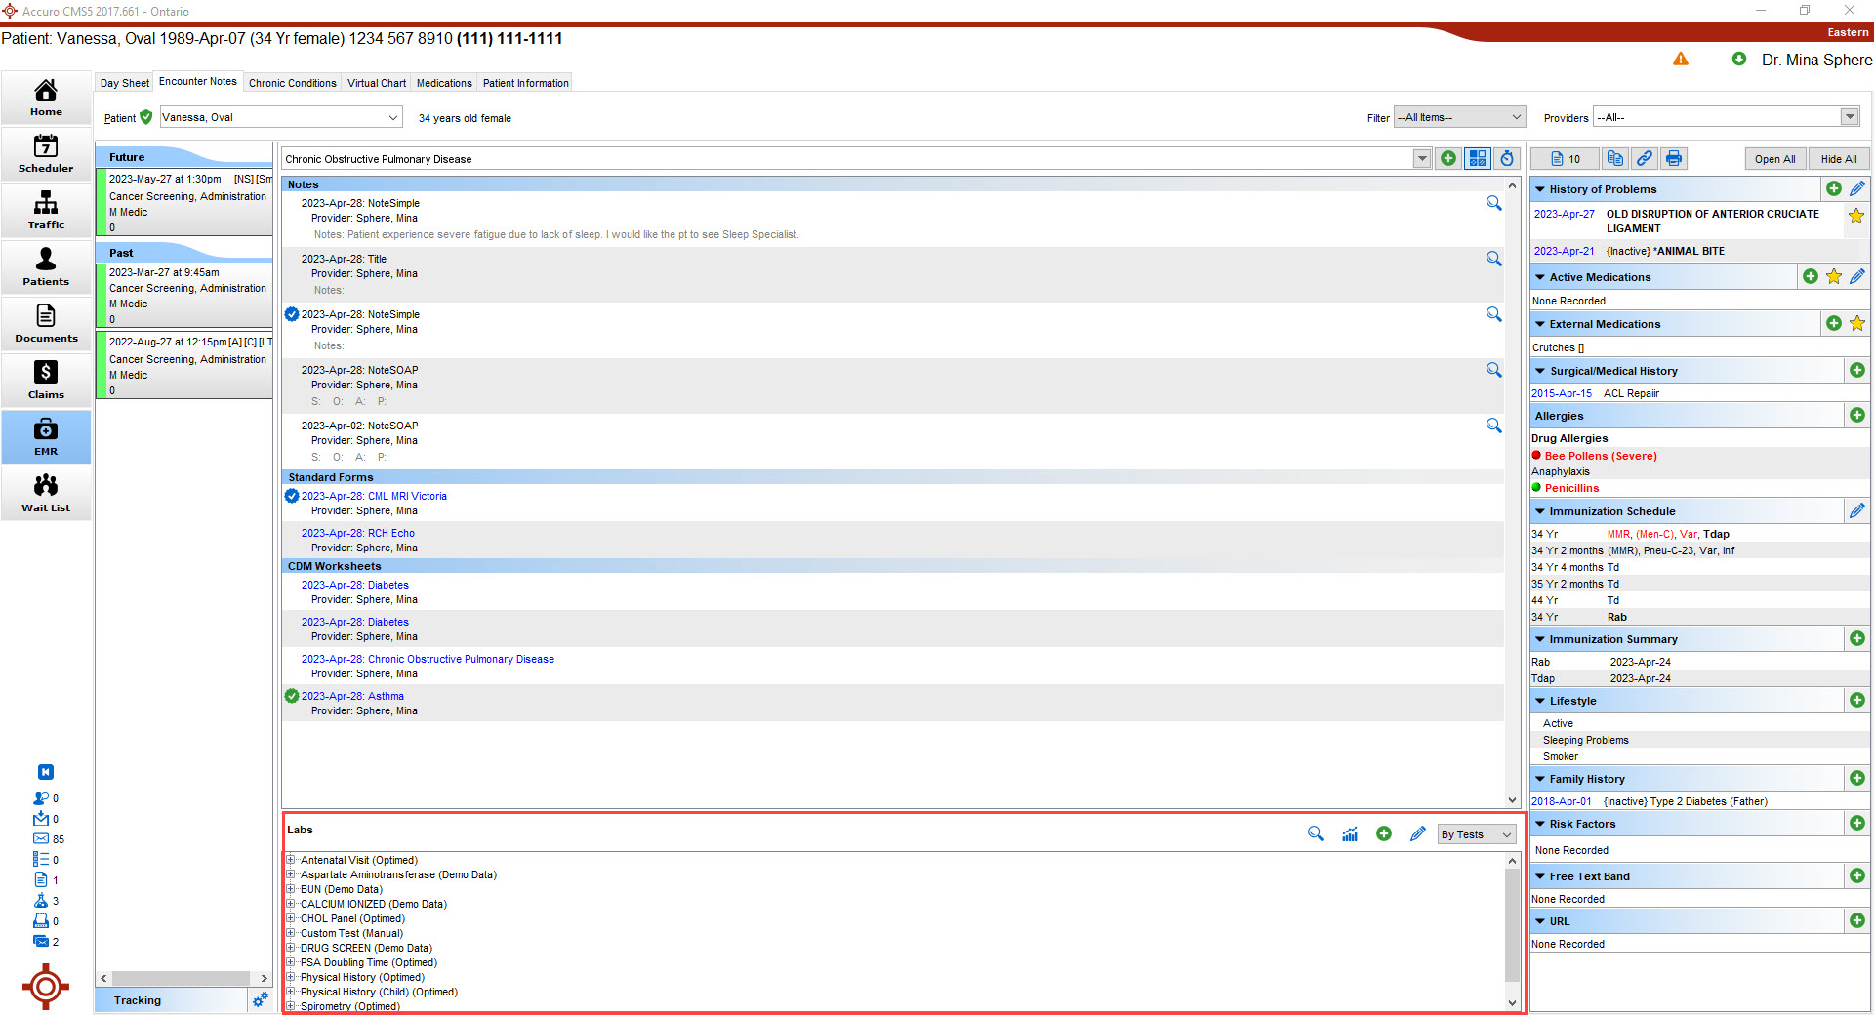
Task: Open the Claims section
Action: click(46, 380)
